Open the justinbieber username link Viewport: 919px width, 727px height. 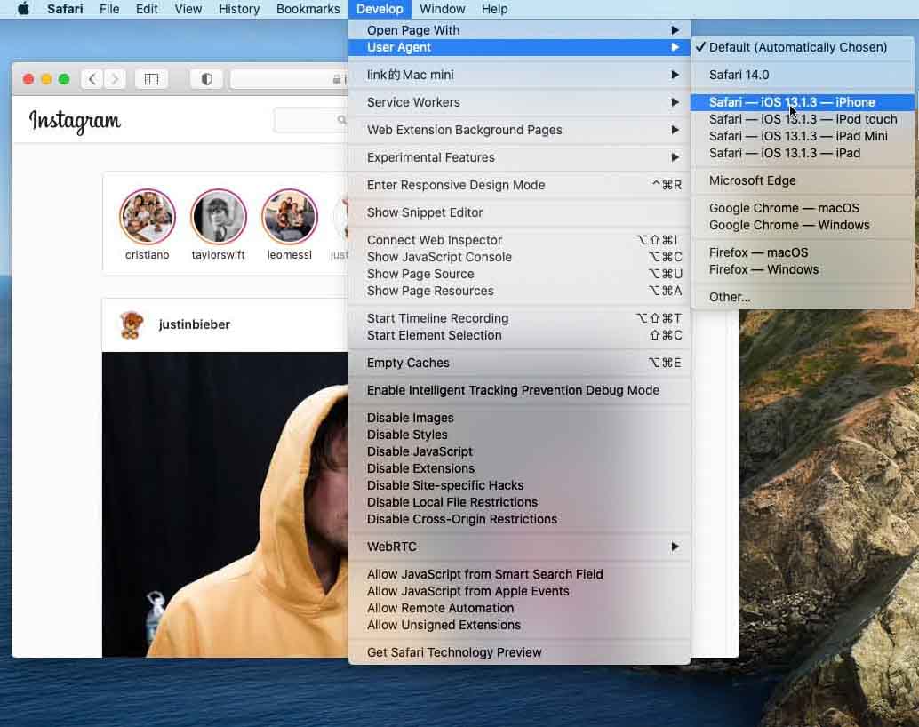(x=194, y=324)
